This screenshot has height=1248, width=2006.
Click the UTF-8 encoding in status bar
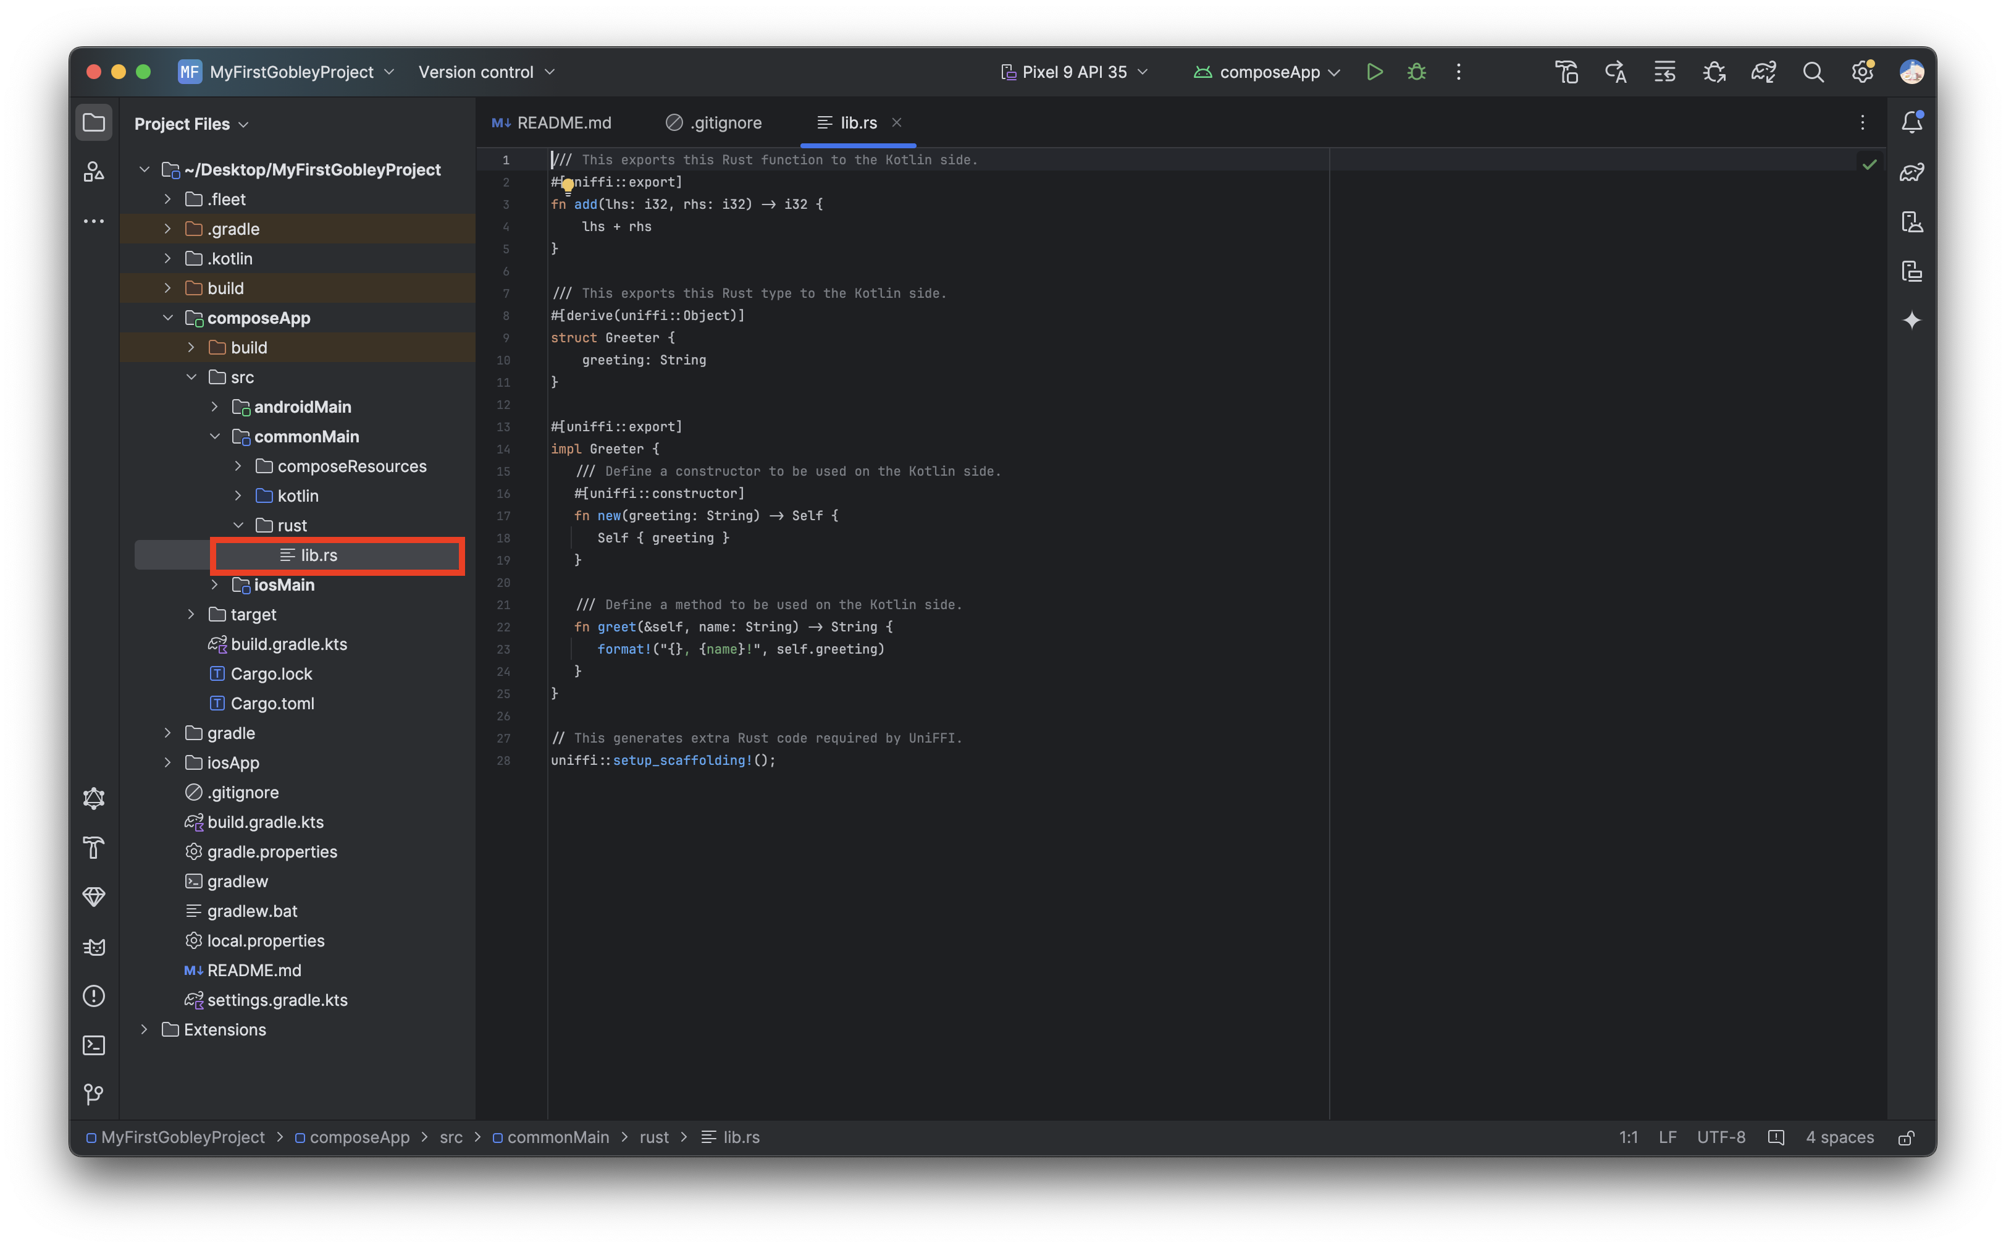1721,1137
